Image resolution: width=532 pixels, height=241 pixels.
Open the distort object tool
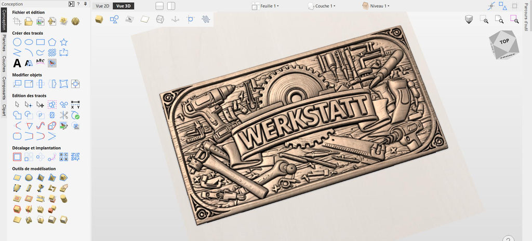(64, 83)
